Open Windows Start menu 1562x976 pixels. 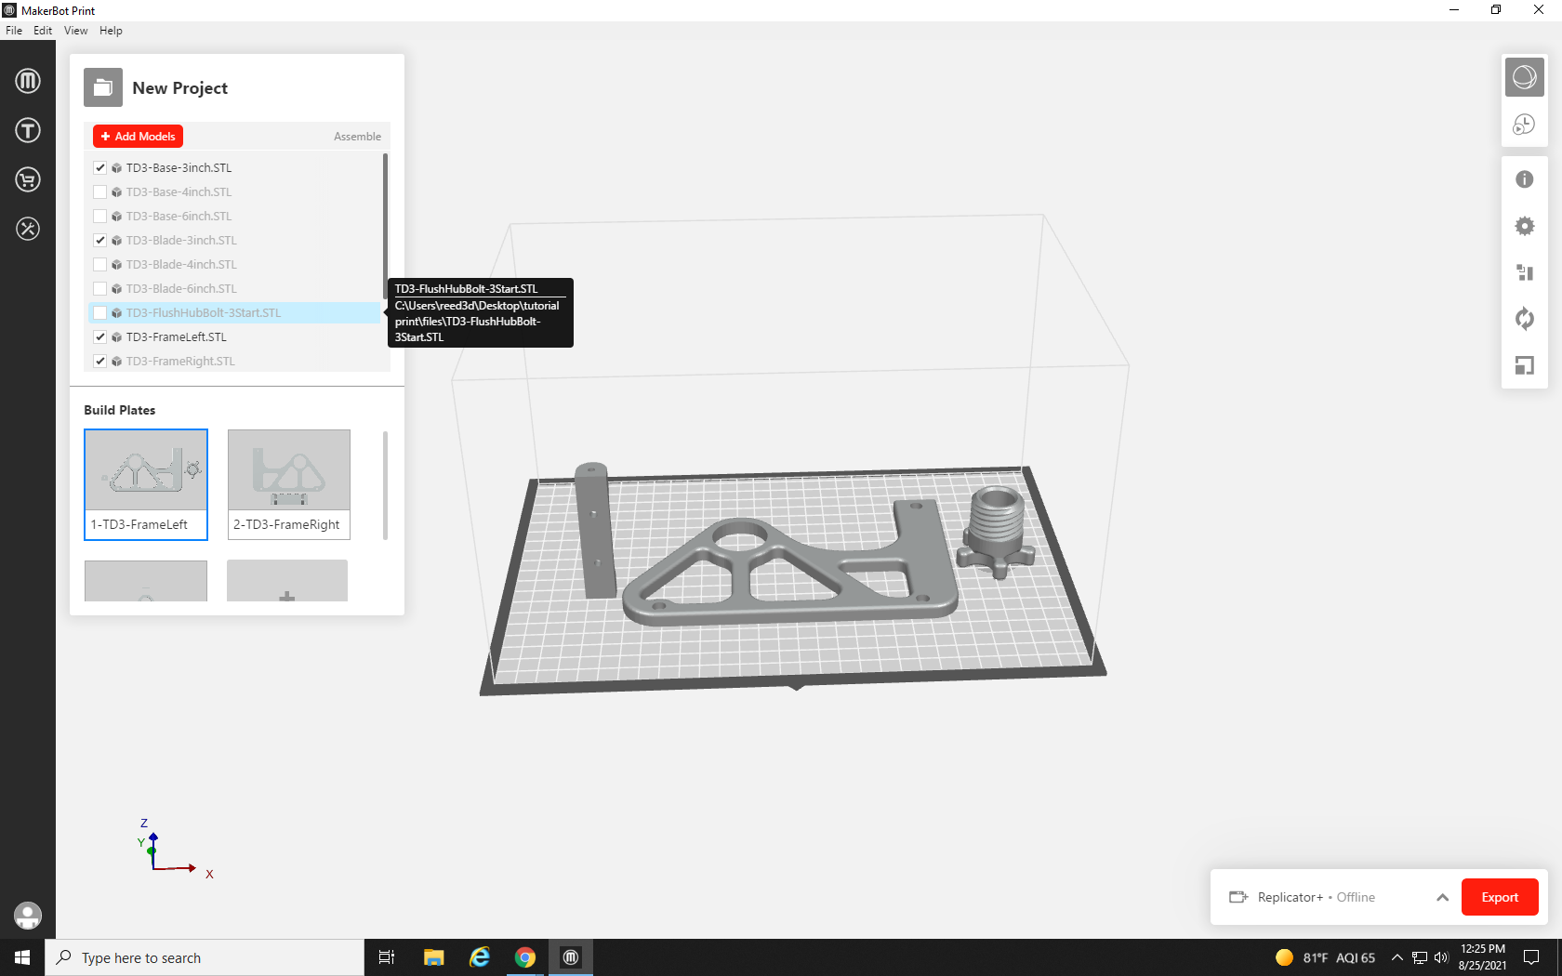22,957
